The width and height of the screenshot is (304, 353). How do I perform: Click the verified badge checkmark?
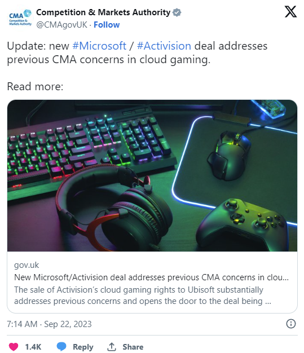(x=177, y=12)
